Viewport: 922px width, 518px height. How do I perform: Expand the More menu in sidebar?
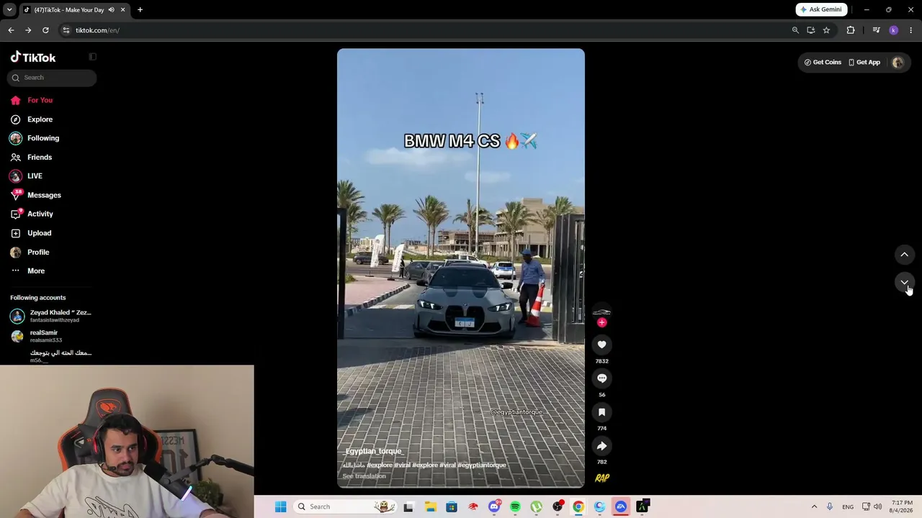tap(28, 271)
